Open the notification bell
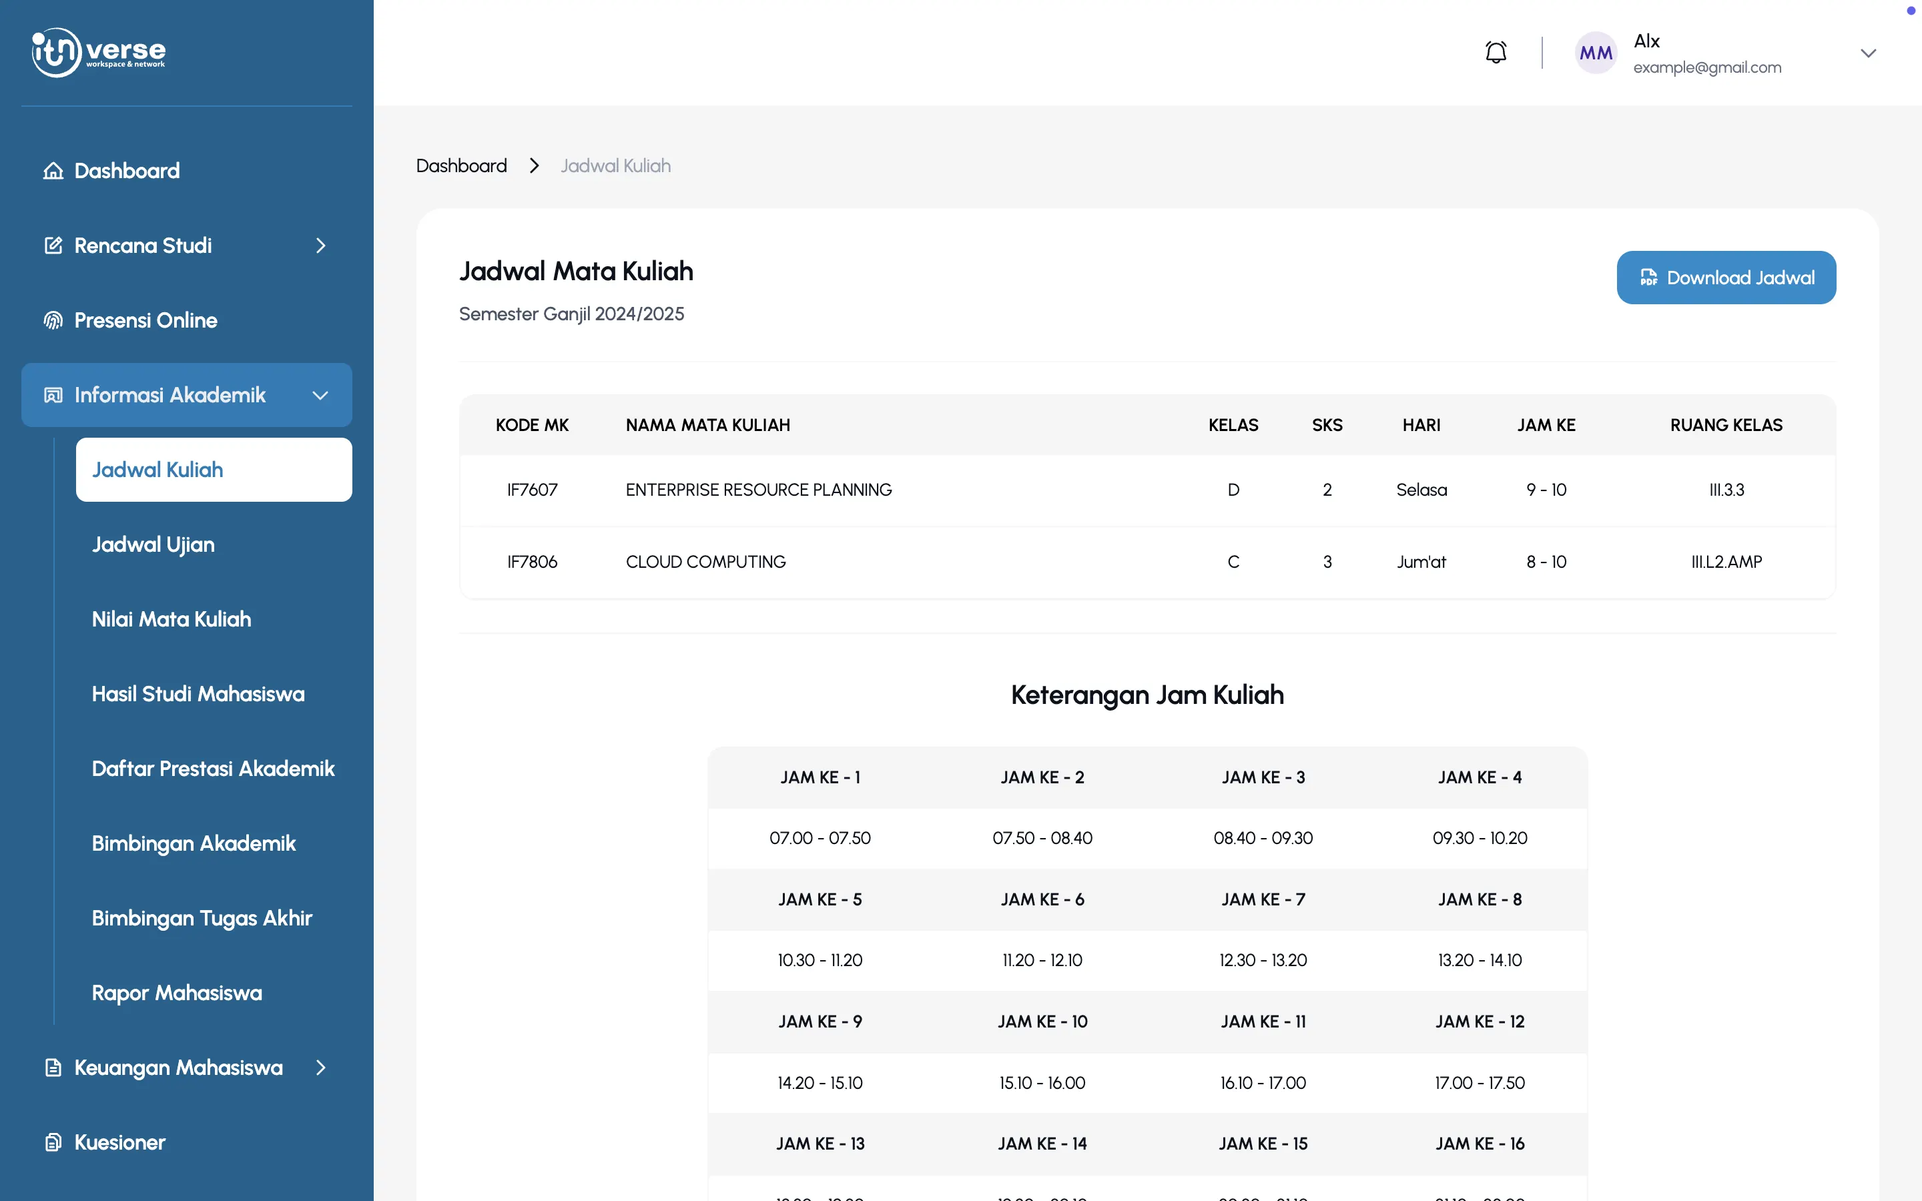This screenshot has height=1201, width=1922. click(x=1496, y=53)
